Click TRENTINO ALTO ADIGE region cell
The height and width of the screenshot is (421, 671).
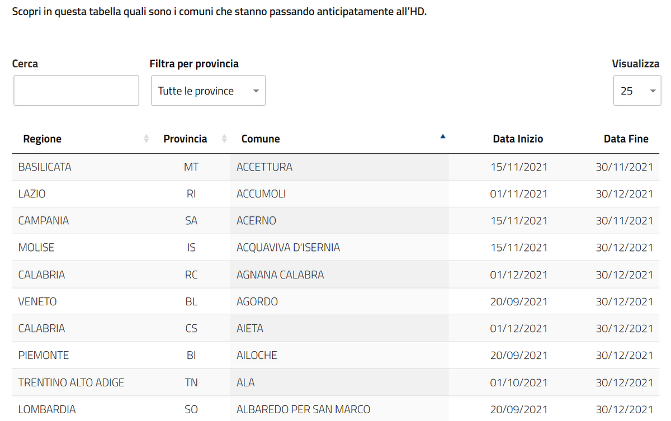[x=71, y=382]
